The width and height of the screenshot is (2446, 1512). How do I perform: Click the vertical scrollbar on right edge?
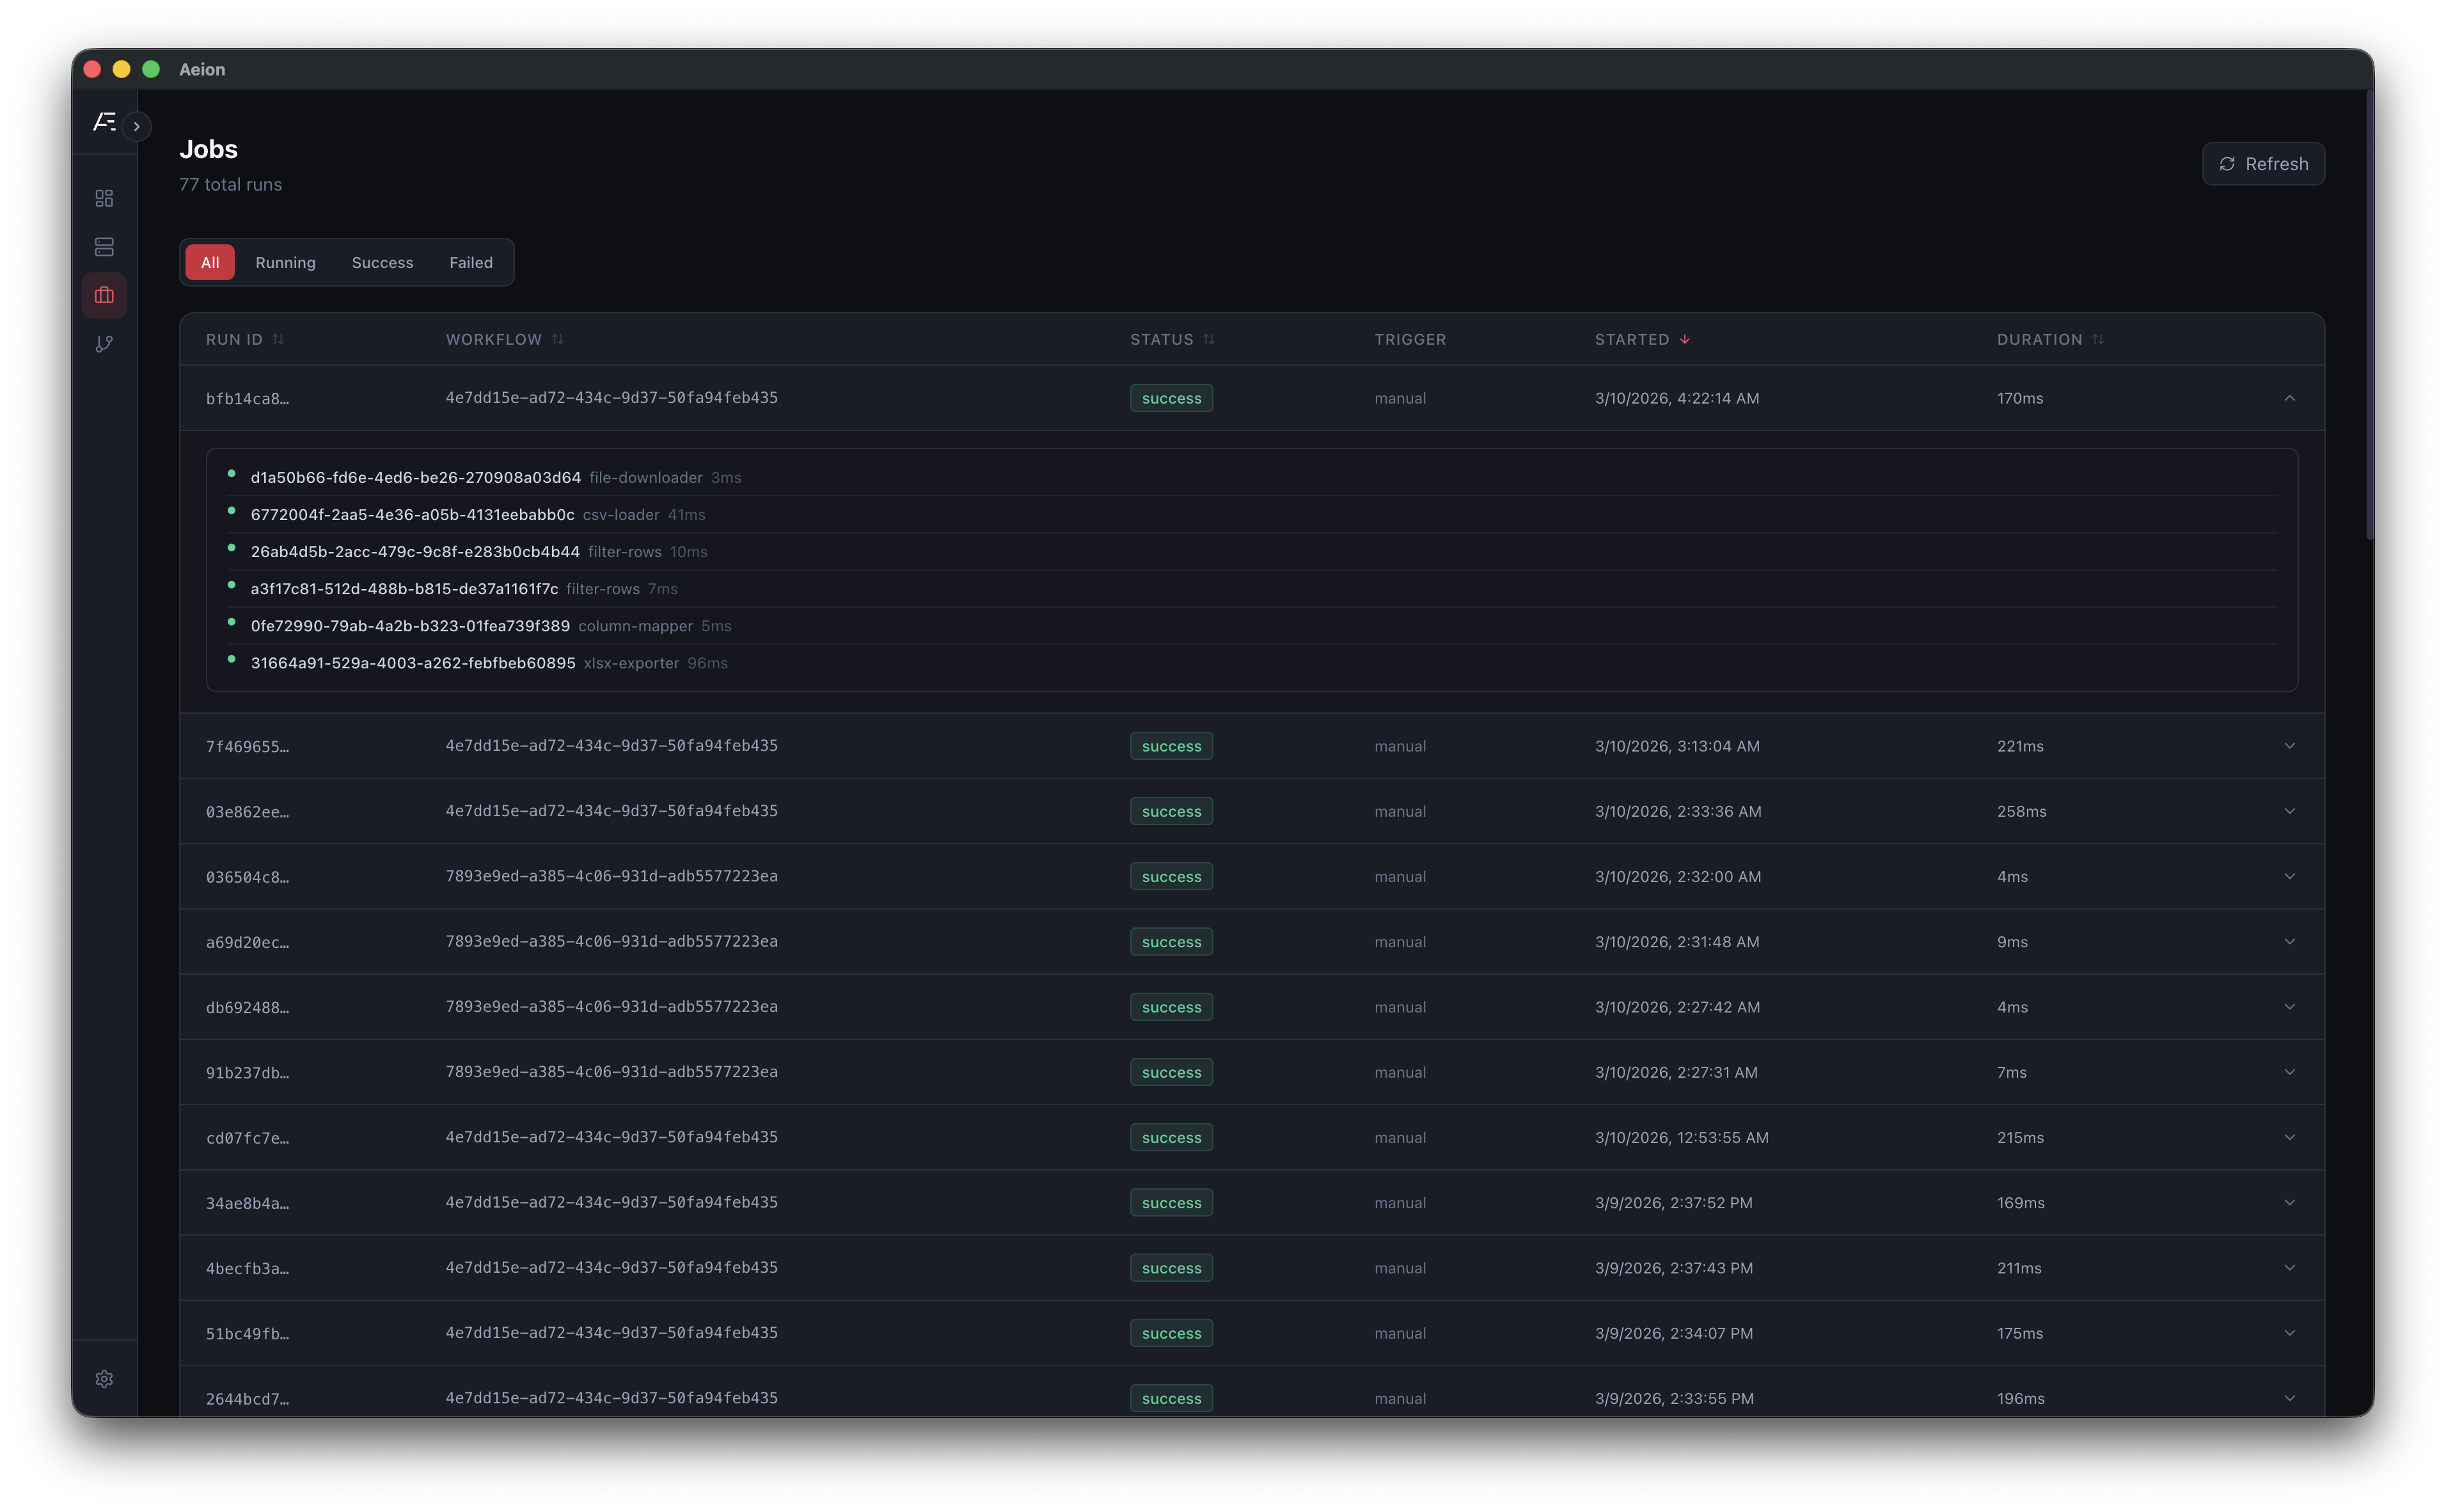click(2369, 314)
